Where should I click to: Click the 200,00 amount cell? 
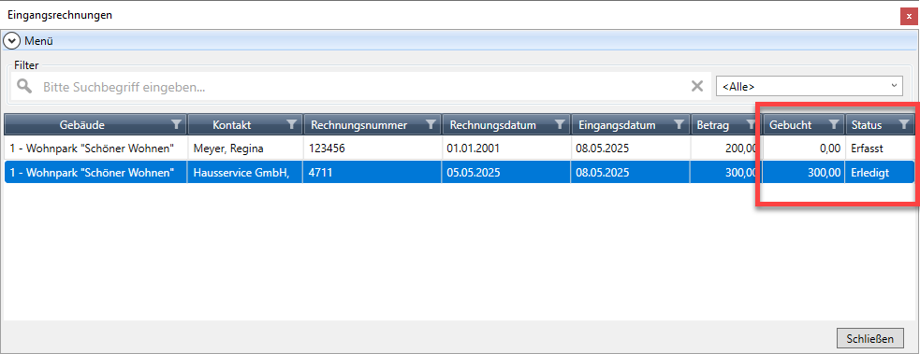point(726,149)
